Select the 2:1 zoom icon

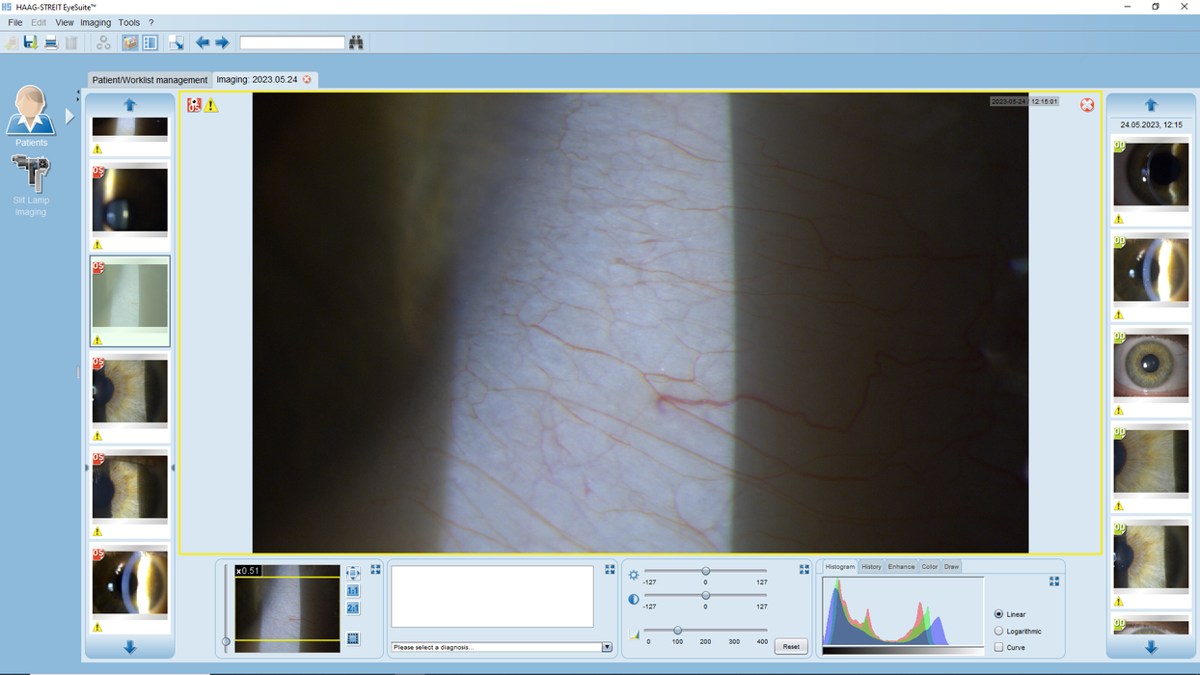(353, 607)
